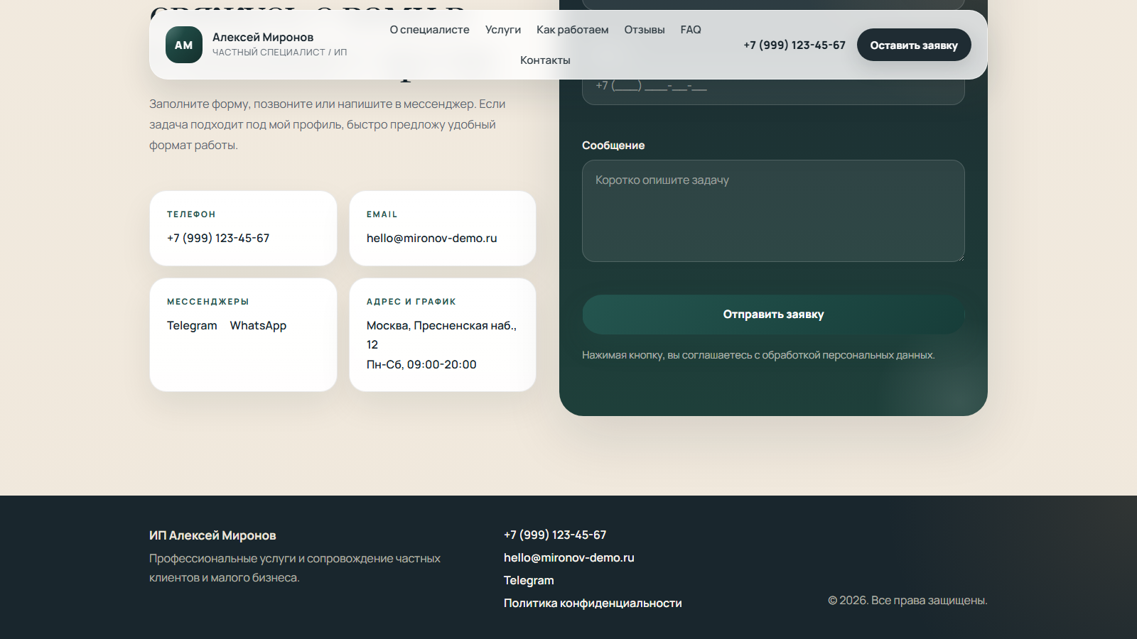Screen dimensions: 1137x639
Task: Select address text Москва, Пресненская наб.
Action: click(441, 335)
